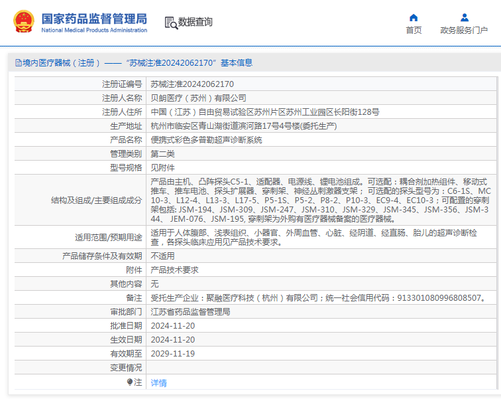This screenshot has width=501, height=399.
Task: Select product name 便携式彩色多普勒超声诊断系统
Action: pos(206,140)
